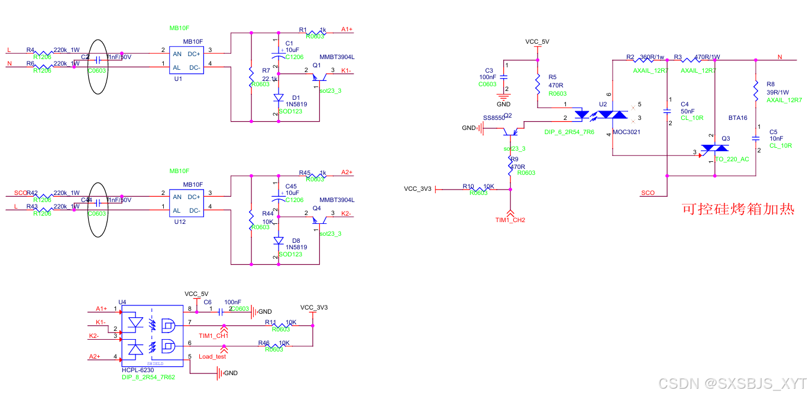Select the C3 100nF capacitor symbol

(x=504, y=76)
